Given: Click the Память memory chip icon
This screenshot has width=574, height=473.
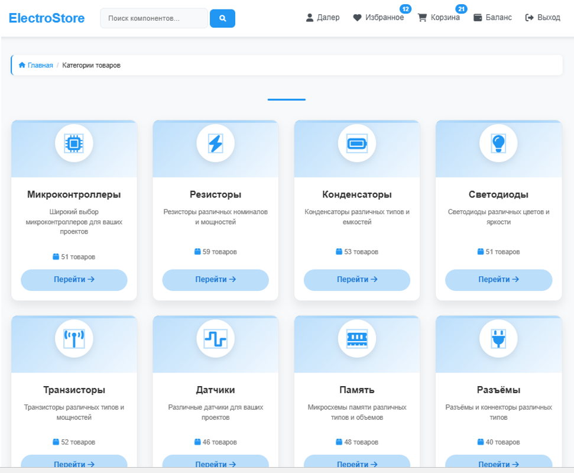Looking at the screenshot, I should pyautogui.click(x=357, y=339).
